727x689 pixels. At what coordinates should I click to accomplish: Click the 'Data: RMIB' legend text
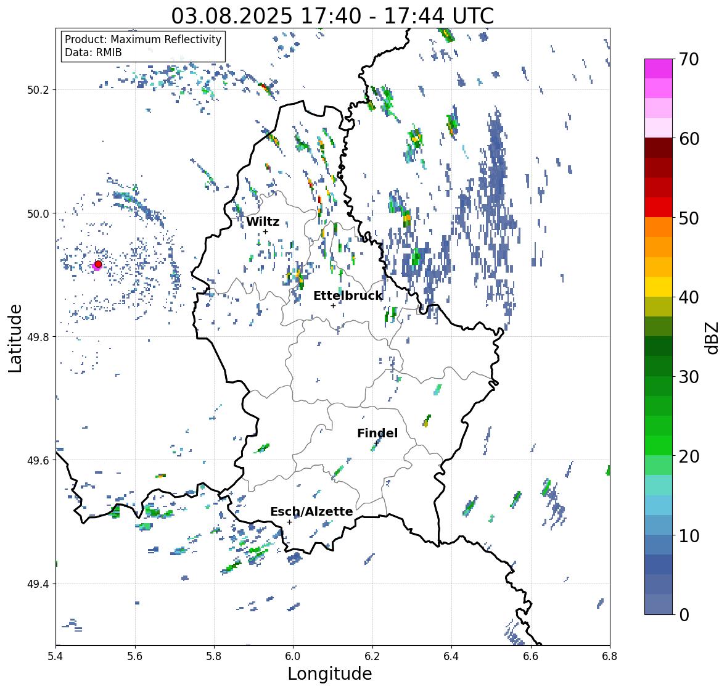pos(93,52)
